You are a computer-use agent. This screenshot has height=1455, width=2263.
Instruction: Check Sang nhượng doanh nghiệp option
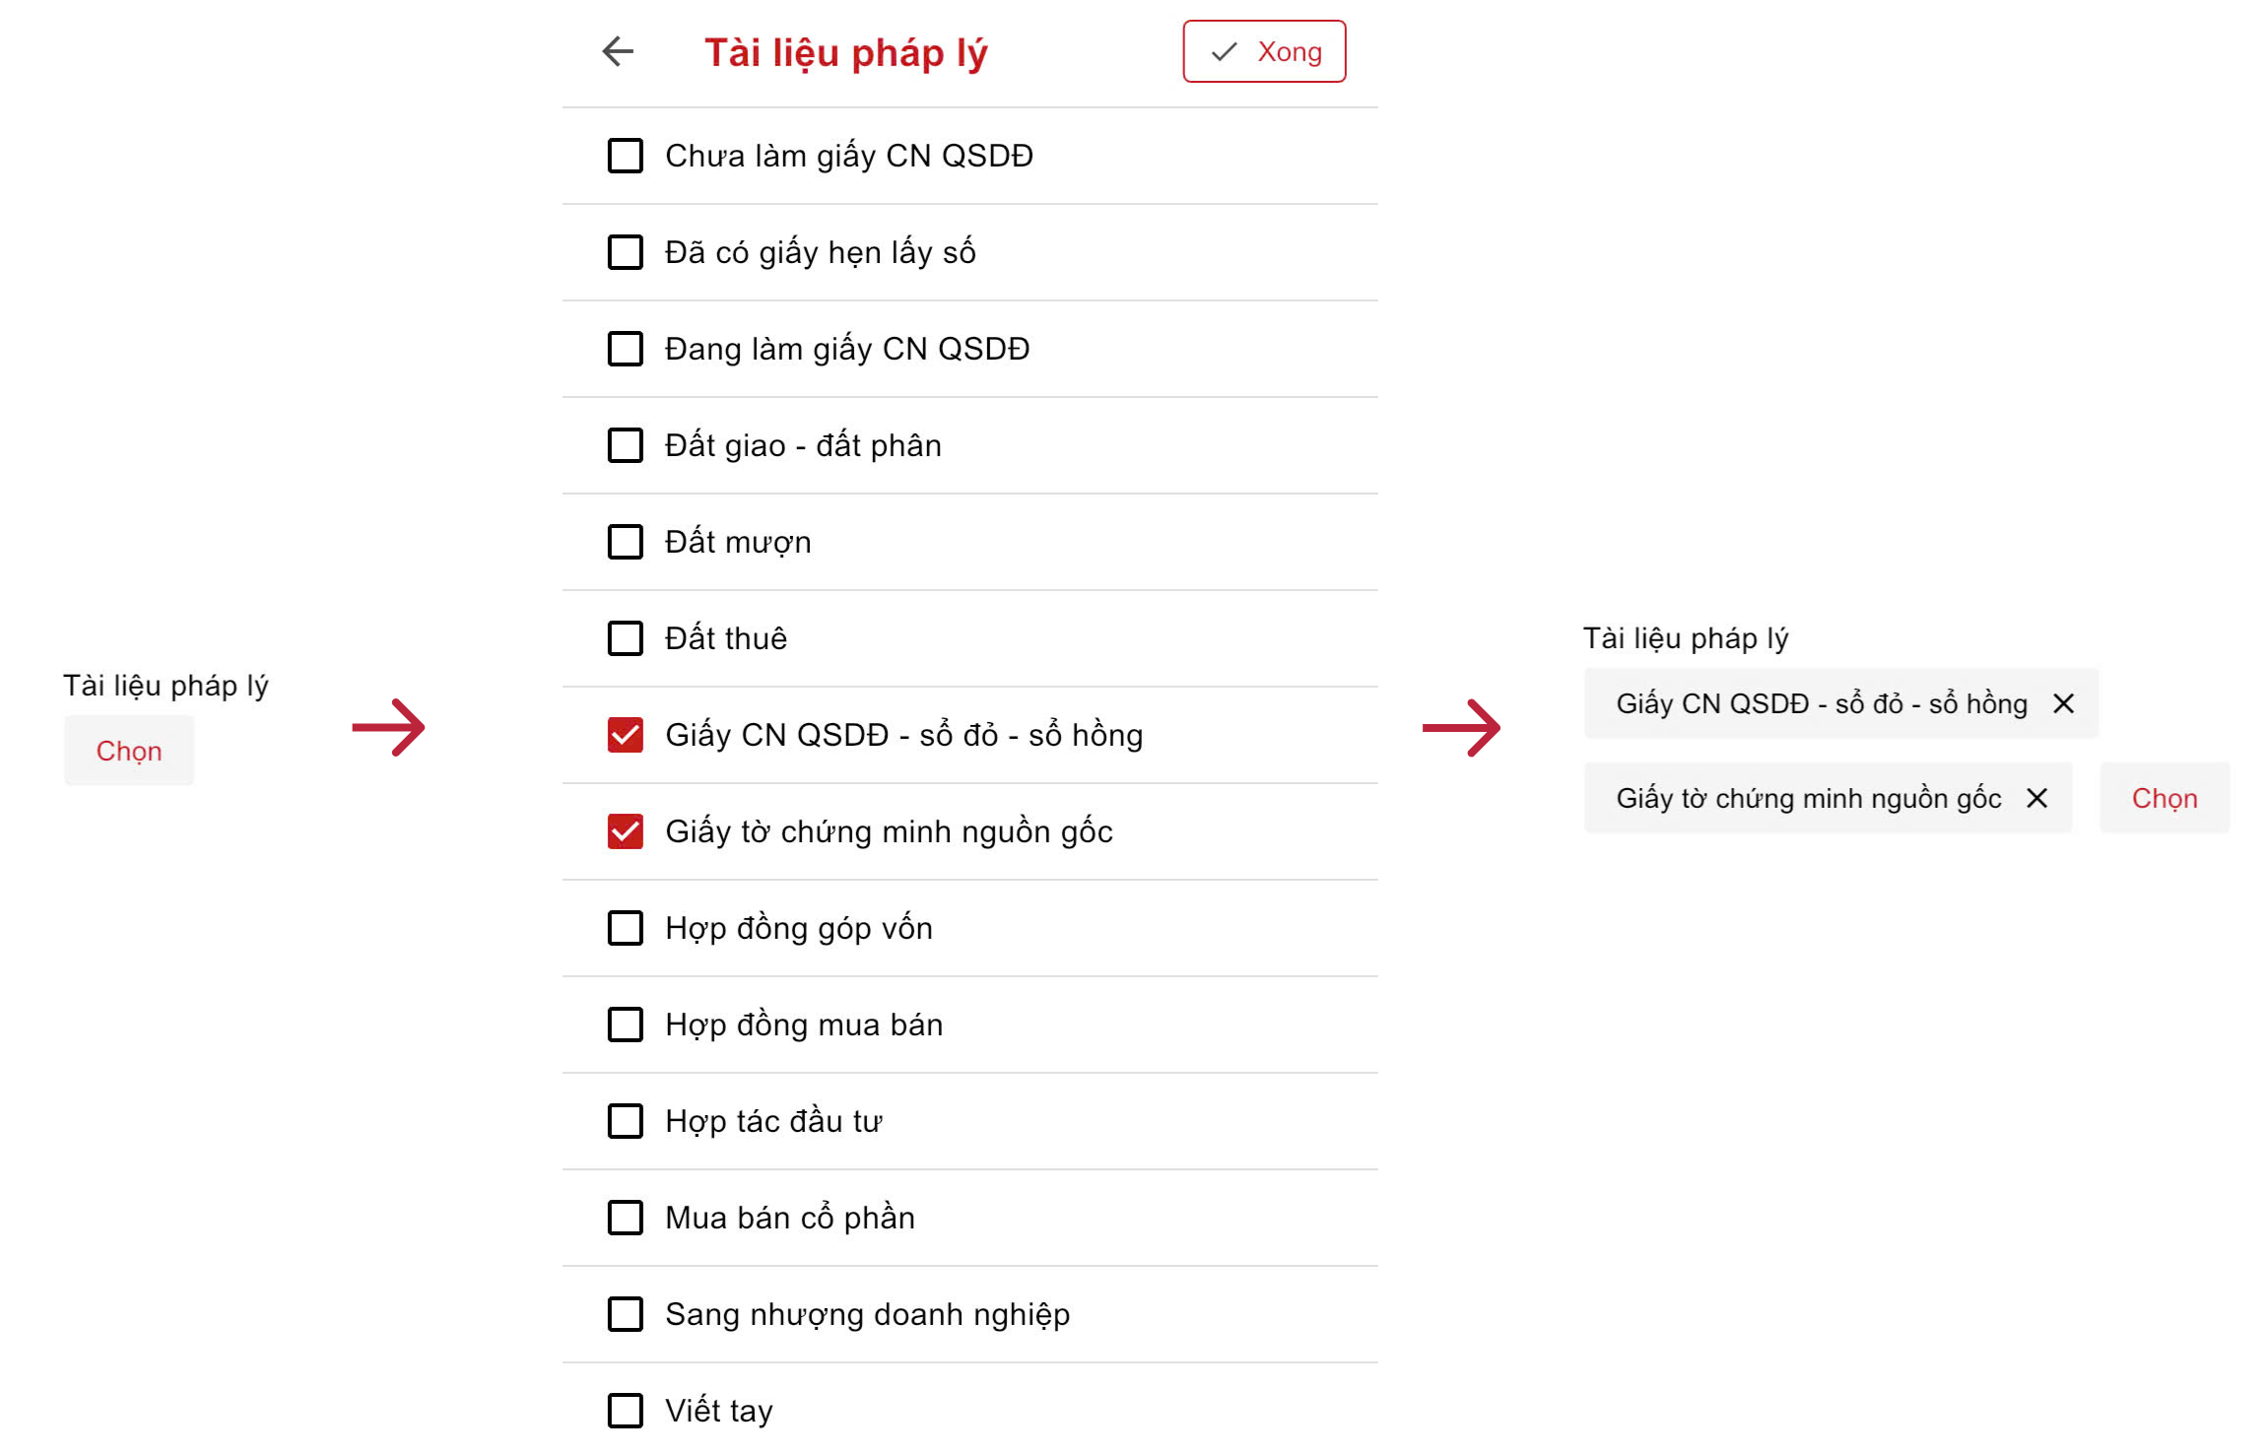coord(625,1314)
